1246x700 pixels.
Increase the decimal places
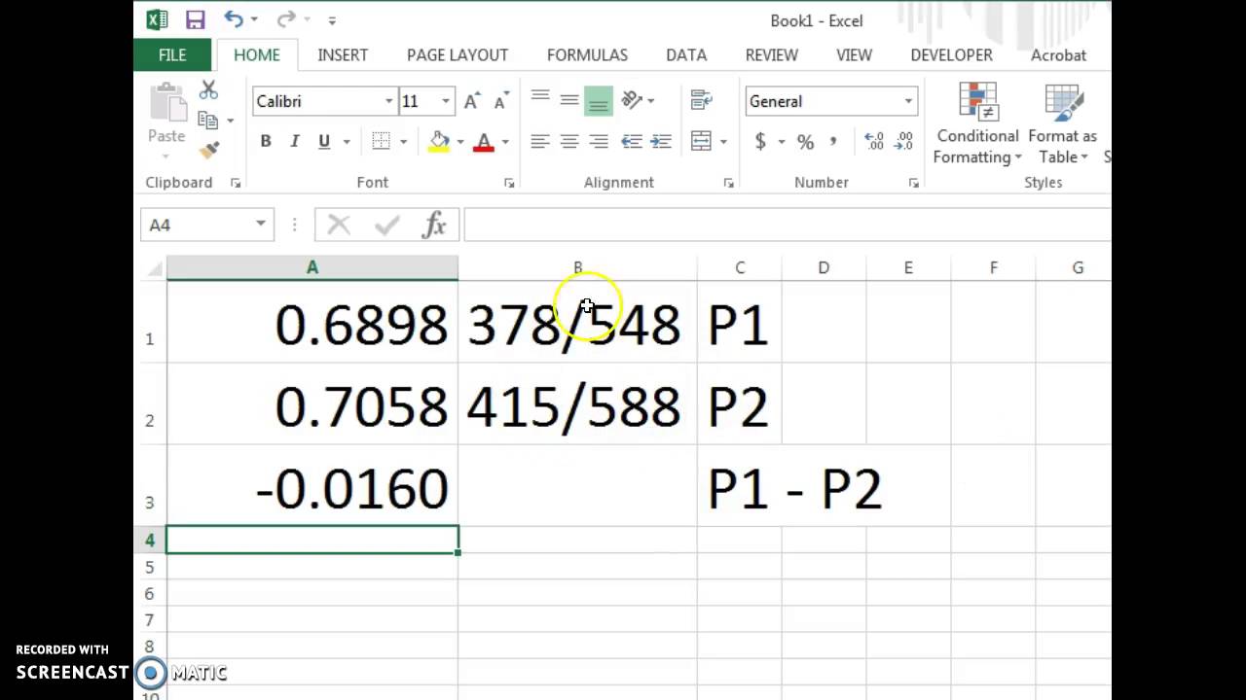click(x=874, y=142)
